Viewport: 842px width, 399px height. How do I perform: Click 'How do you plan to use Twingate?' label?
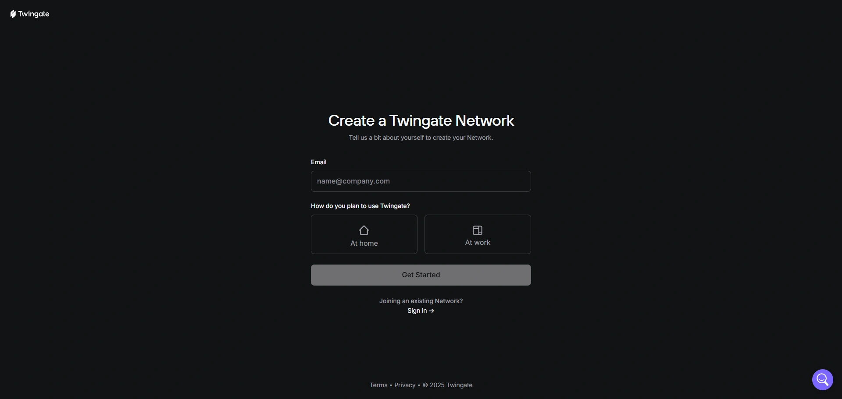360,206
